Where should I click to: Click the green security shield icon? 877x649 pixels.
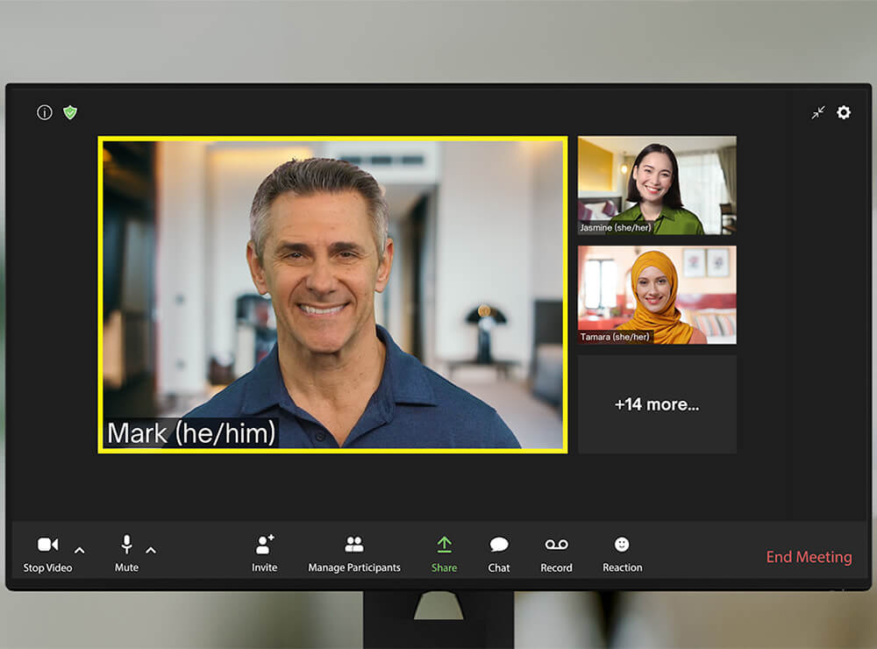point(70,112)
